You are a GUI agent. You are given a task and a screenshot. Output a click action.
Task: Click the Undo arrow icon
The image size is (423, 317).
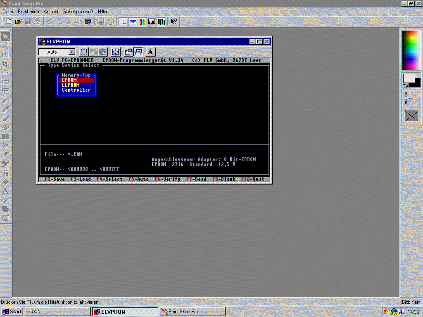[x=50, y=21]
